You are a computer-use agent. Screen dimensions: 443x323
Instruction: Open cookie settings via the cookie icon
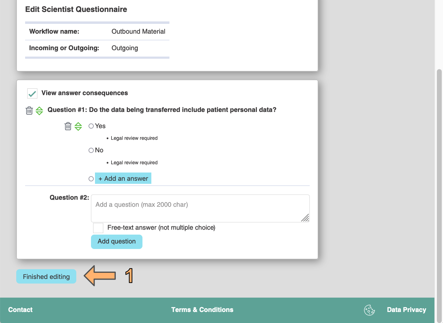coord(369,310)
